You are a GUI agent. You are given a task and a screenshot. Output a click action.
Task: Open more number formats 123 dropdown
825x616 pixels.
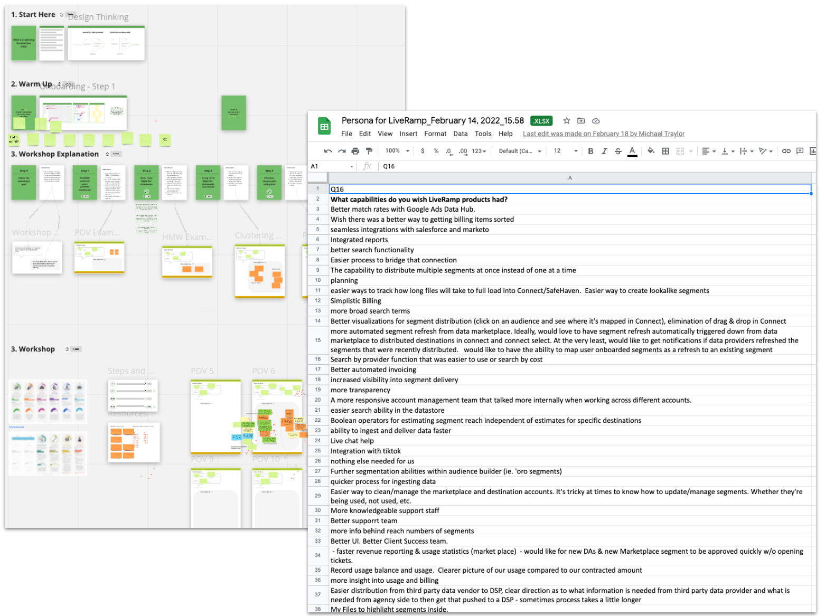coord(479,151)
